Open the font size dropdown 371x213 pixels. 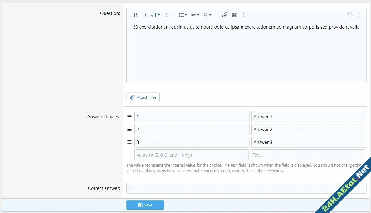point(155,15)
